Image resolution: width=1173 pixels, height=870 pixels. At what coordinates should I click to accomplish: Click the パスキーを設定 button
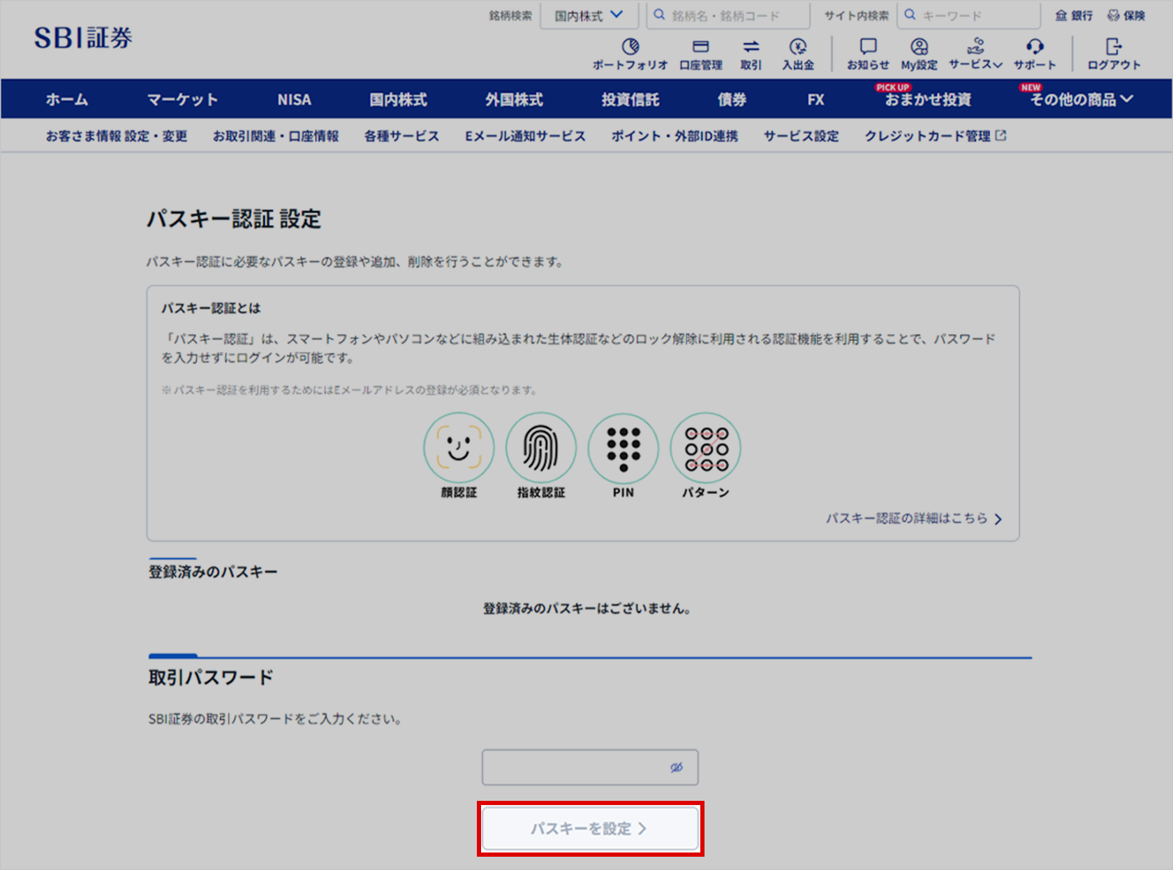coord(590,829)
